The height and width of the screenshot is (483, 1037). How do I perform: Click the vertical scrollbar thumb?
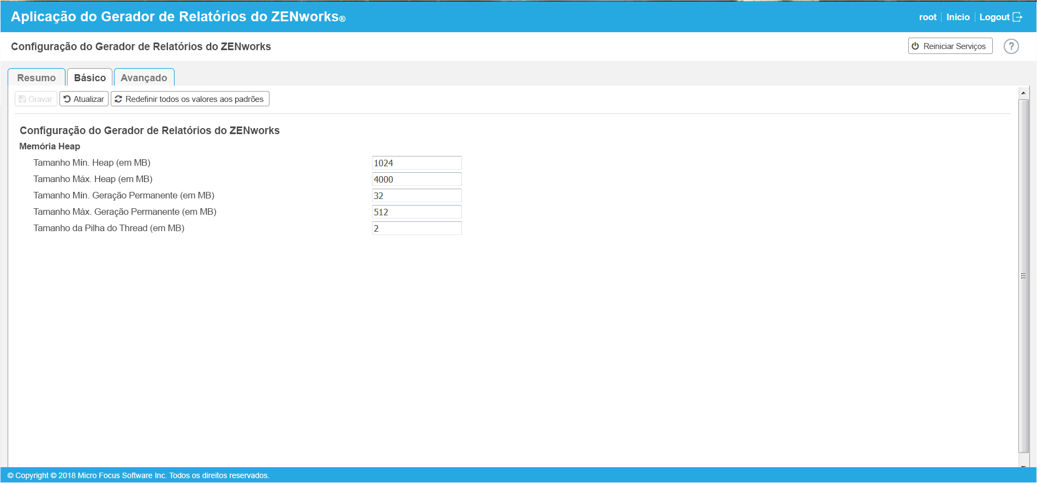point(1023,276)
